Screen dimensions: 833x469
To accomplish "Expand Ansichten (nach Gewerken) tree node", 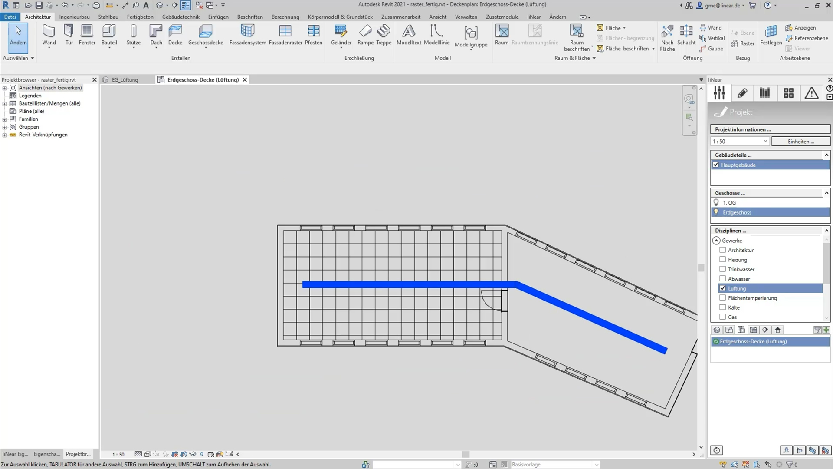I will (x=5, y=88).
